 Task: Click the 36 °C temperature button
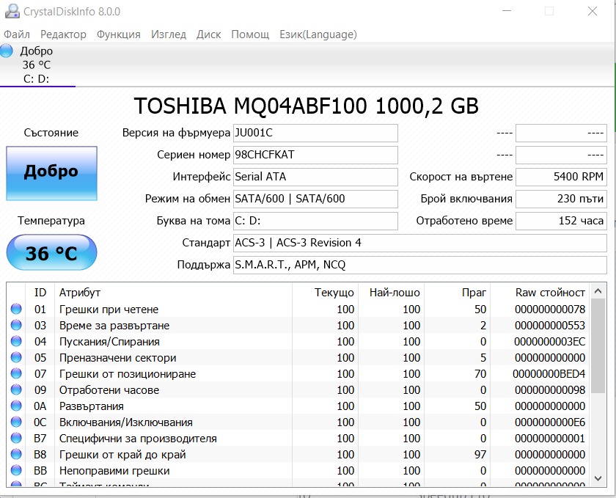[x=51, y=253]
